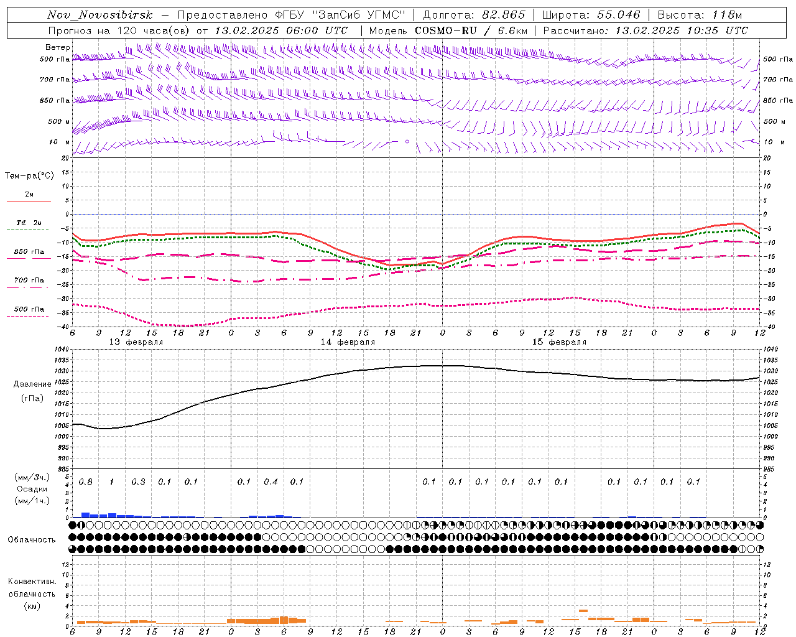796x637 pixels.
Task: Click the 15 февраля date label
Action: pos(559,342)
